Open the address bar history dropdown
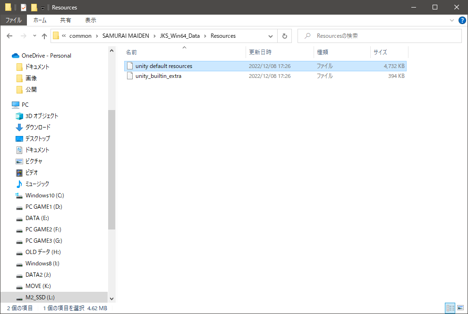 coord(271,36)
